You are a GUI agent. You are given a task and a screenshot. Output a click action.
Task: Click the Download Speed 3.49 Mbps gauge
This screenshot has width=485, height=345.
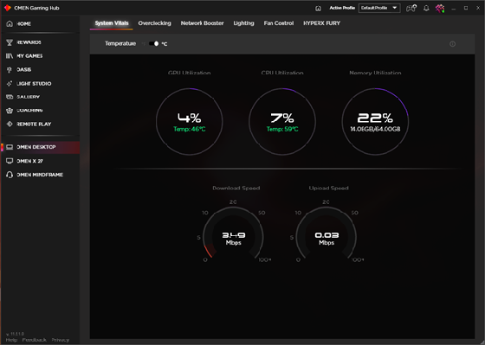233,233
